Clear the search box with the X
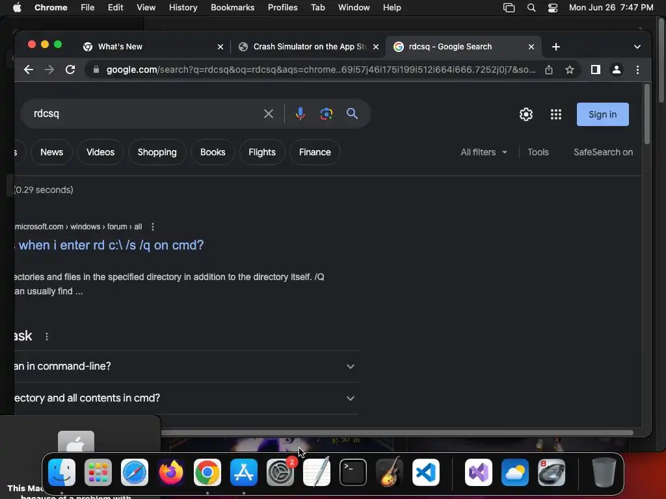Image resolution: width=666 pixels, height=499 pixels. [269, 114]
